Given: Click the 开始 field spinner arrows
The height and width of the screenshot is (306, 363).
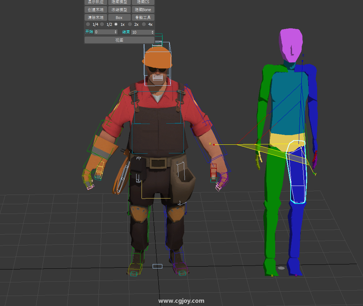Looking at the screenshot, I should tap(116, 32).
